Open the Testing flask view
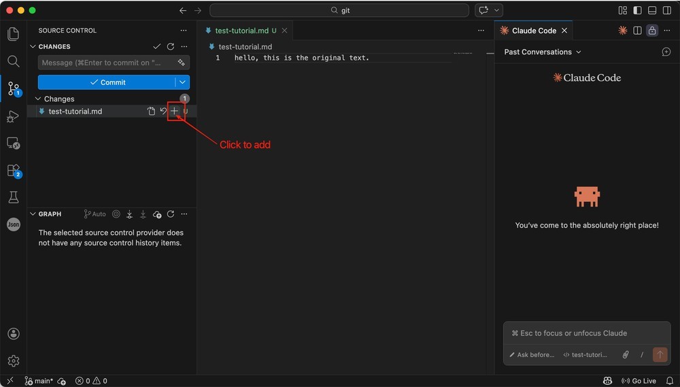This screenshot has height=387, width=680. 14,197
